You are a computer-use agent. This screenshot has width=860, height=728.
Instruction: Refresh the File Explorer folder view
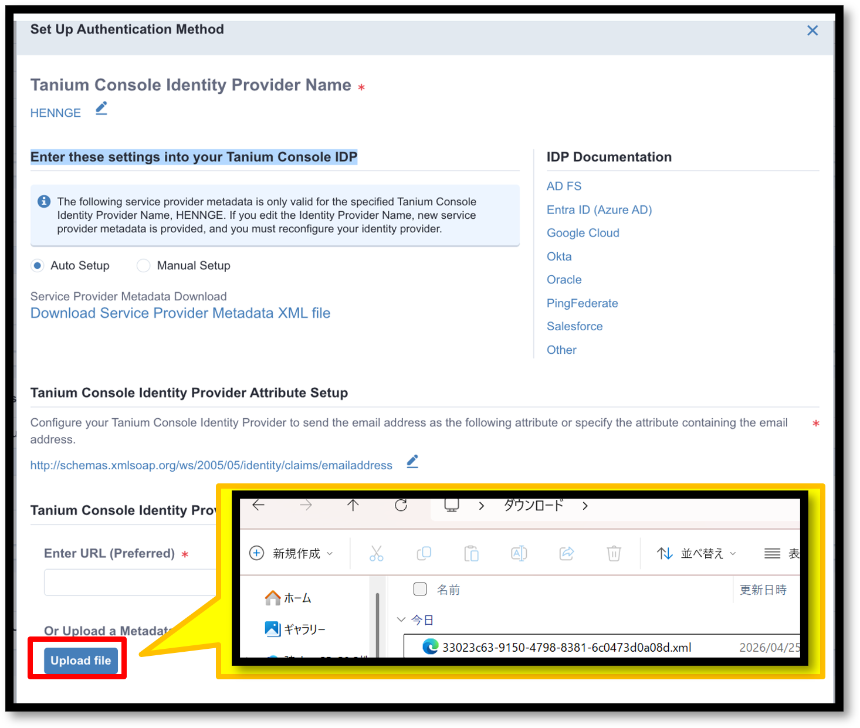(x=401, y=505)
